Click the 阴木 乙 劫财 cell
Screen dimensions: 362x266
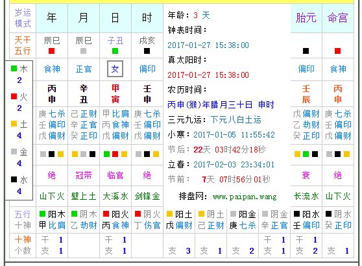(x=84, y=220)
